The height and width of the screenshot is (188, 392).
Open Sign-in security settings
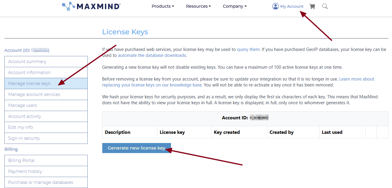pyautogui.click(x=46, y=138)
